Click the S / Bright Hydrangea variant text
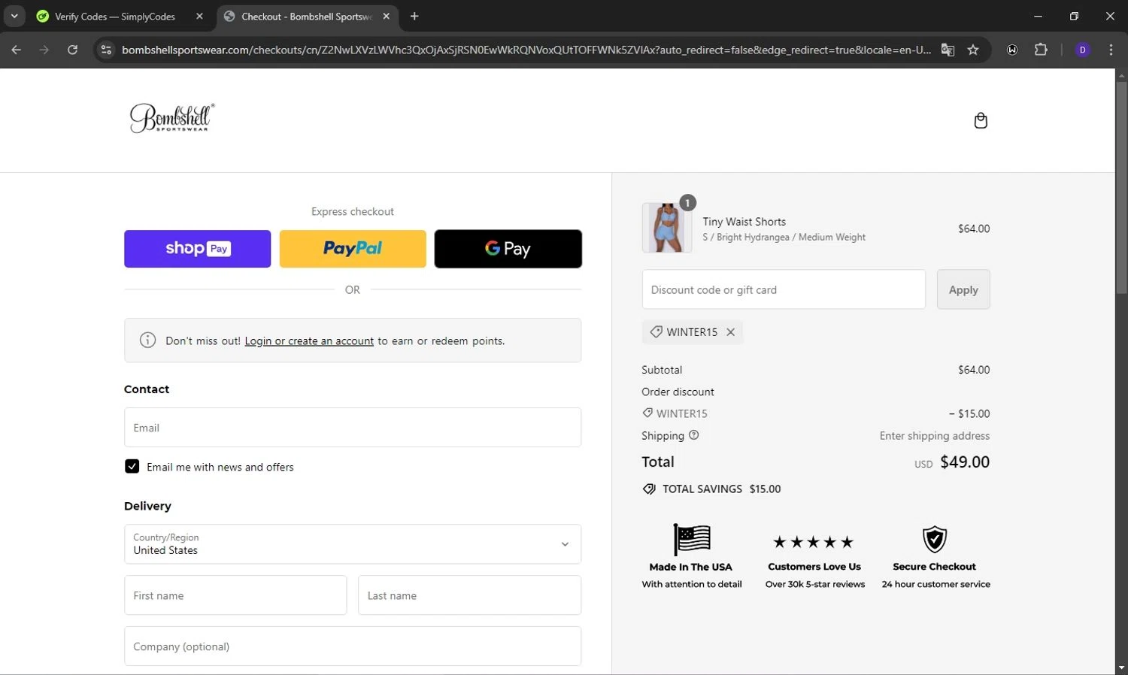 coord(784,238)
